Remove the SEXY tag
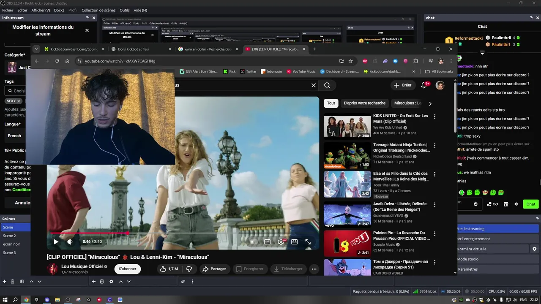This screenshot has width=541, height=304. 19,101
